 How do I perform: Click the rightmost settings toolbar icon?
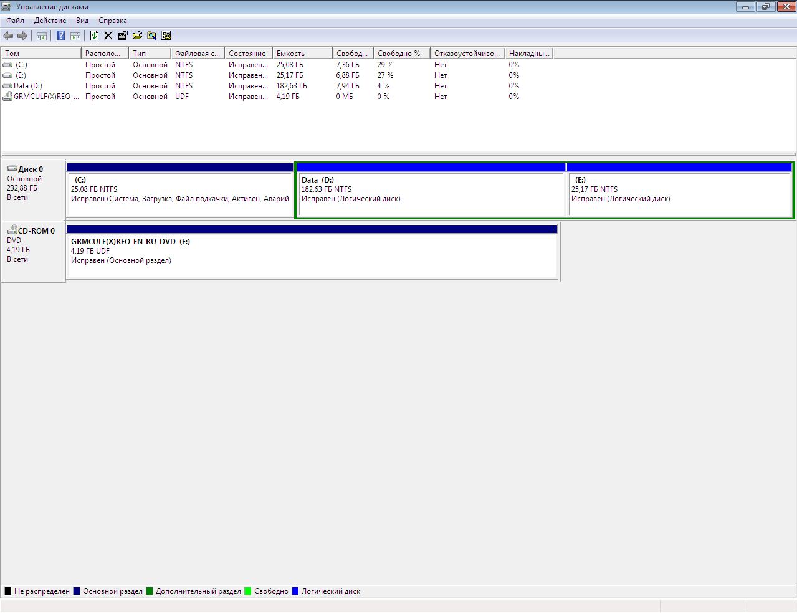[166, 36]
